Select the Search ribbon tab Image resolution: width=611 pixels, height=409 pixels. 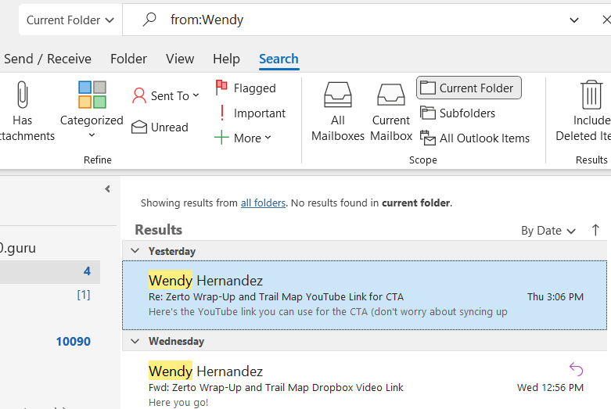click(279, 59)
